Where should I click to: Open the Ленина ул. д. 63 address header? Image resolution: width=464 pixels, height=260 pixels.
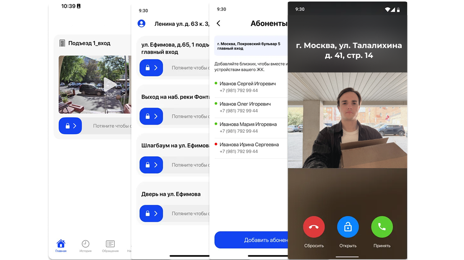click(182, 24)
